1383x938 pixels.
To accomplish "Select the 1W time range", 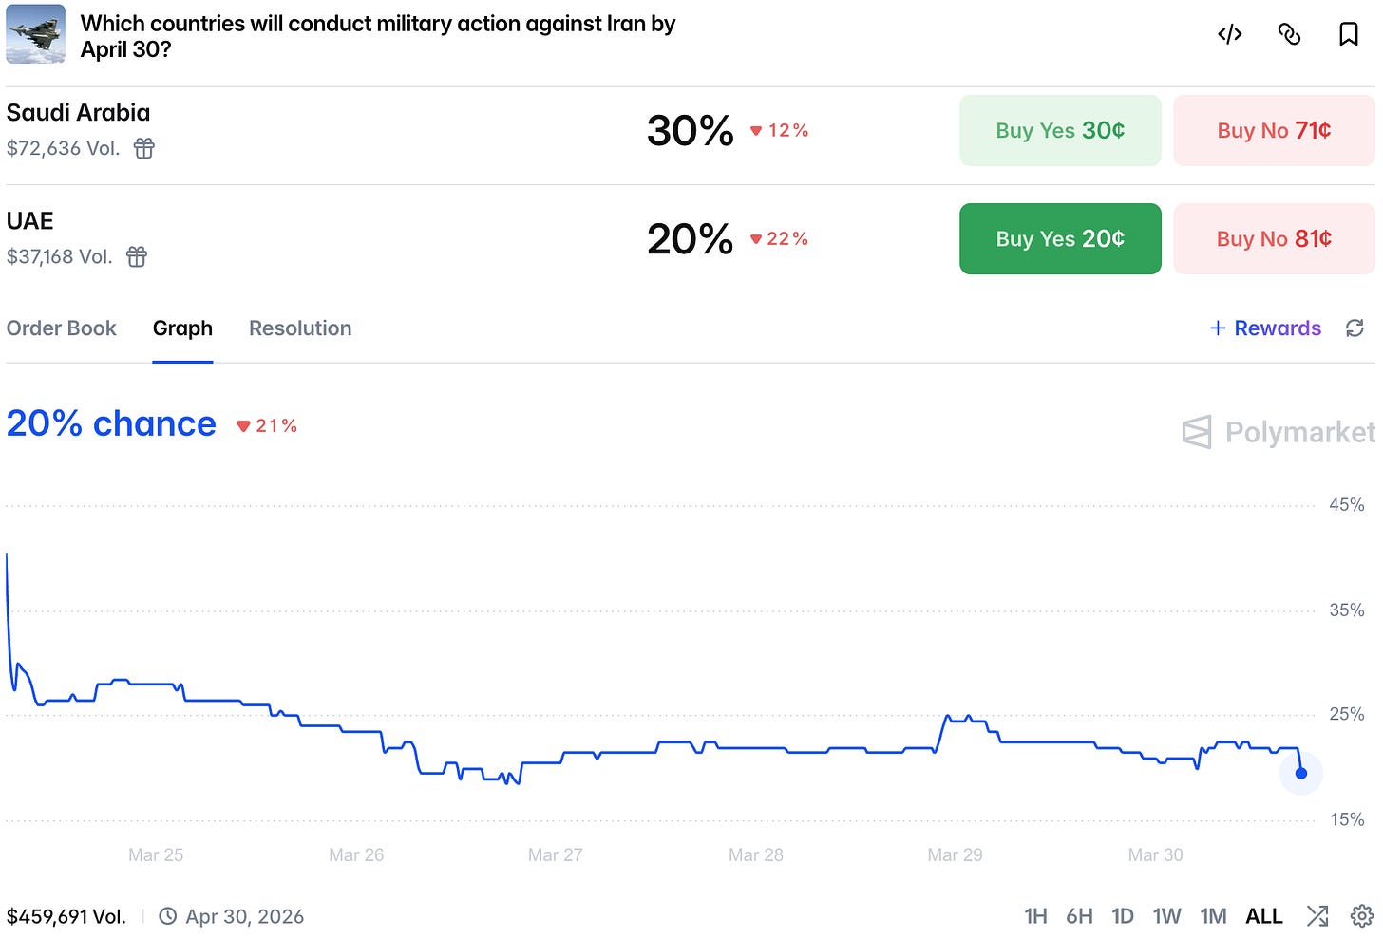I will [x=1166, y=916].
